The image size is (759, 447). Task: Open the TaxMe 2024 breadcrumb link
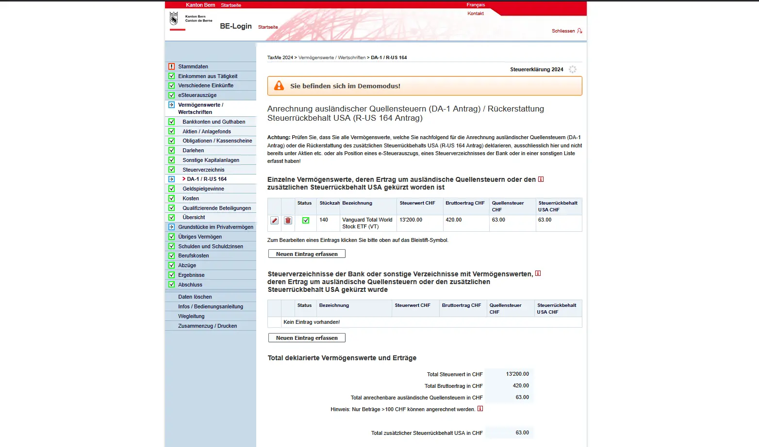pos(279,57)
